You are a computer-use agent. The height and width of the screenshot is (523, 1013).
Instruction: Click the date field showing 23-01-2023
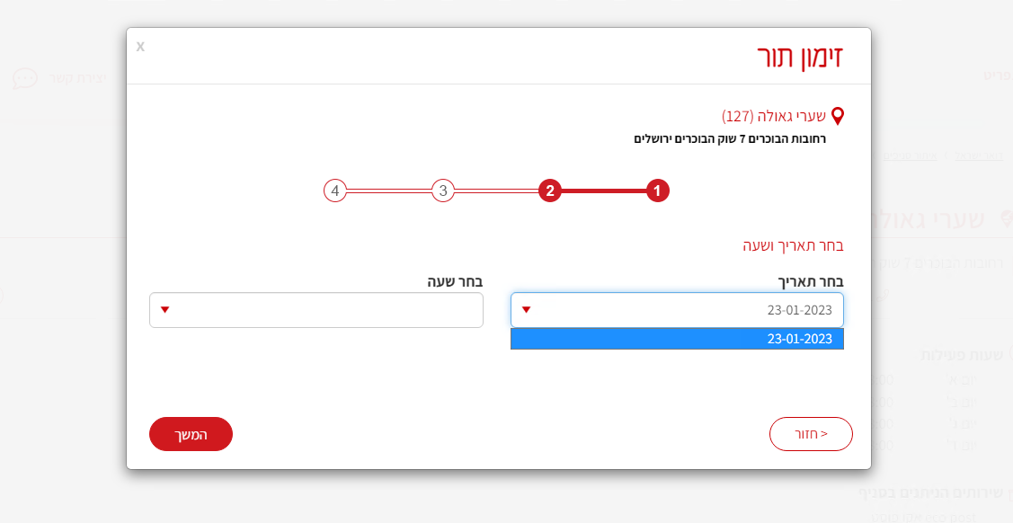(x=677, y=310)
